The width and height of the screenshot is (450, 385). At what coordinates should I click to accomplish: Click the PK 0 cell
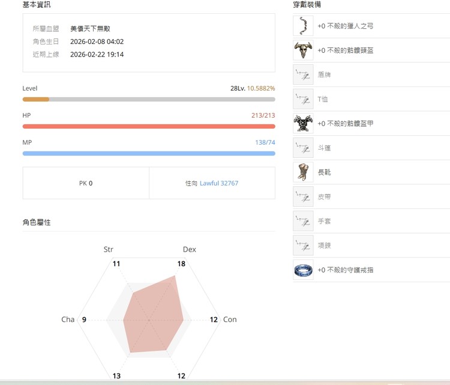coord(86,183)
